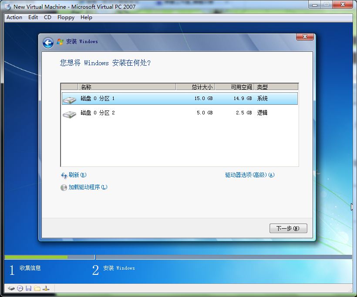Click the CD drive icon in the status bar
The image size is (357, 297).
pyautogui.click(x=20, y=288)
